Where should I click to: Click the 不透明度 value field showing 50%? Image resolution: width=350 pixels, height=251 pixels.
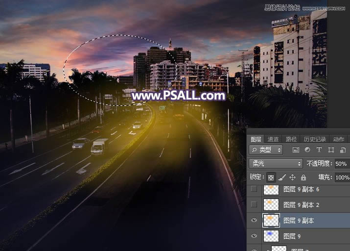(341, 164)
